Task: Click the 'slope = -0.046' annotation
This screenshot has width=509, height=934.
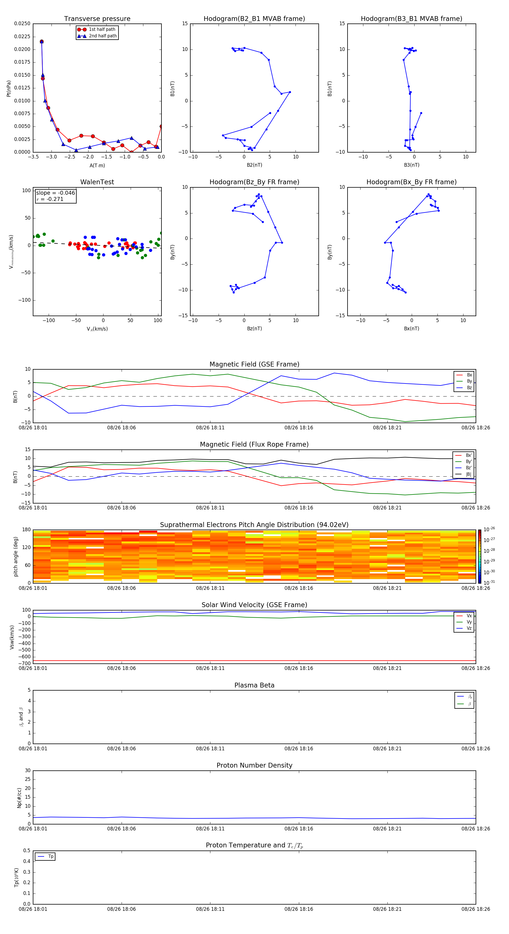Action: (x=55, y=193)
